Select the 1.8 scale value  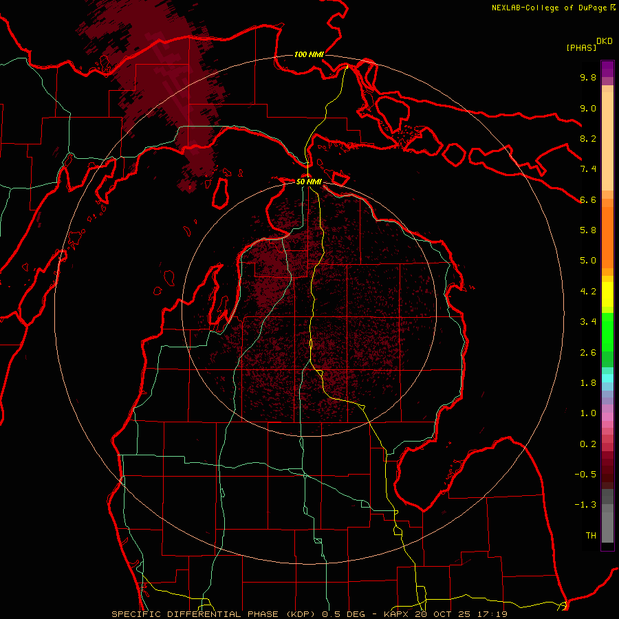coord(588,383)
